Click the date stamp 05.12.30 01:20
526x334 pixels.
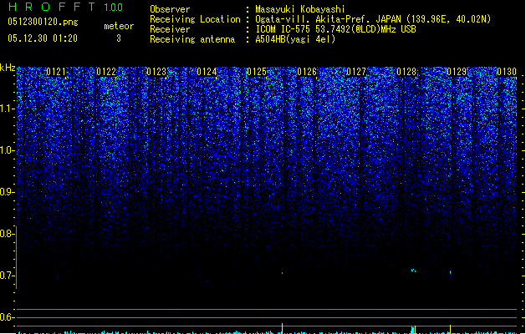(43, 38)
